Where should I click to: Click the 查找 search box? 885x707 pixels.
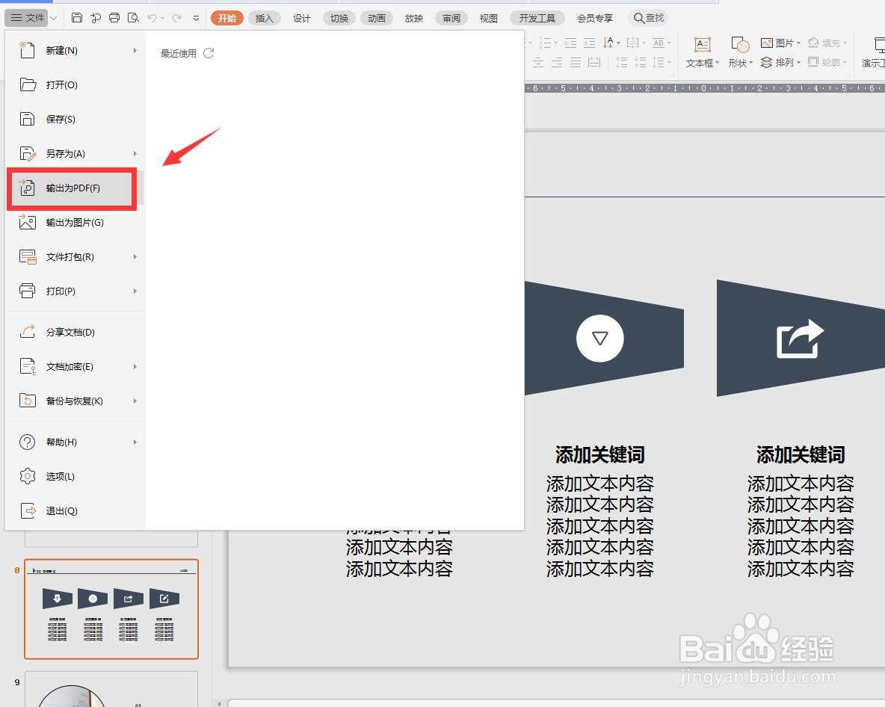coord(649,18)
